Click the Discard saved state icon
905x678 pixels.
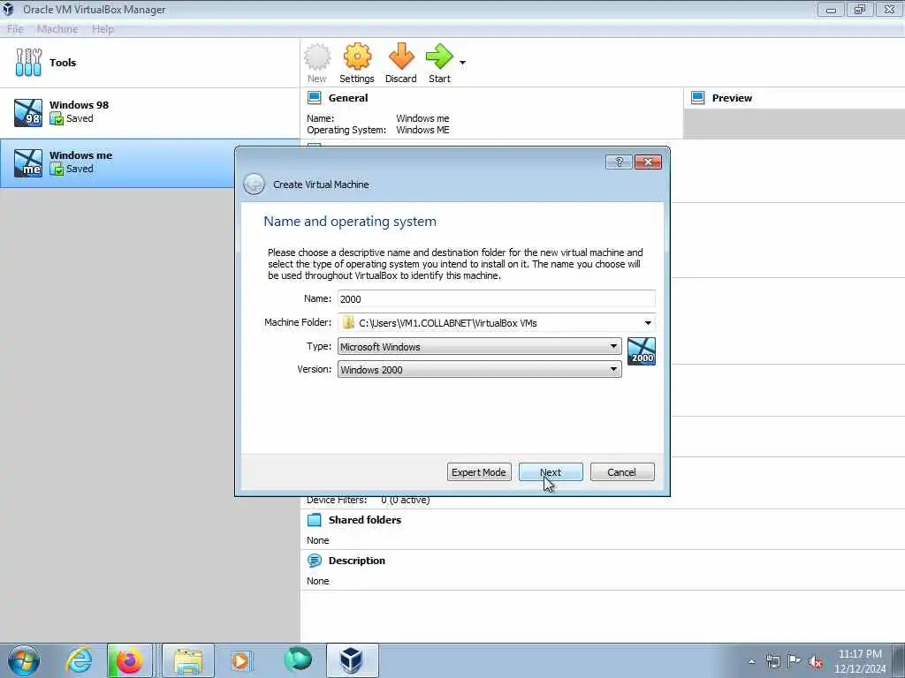point(401,63)
